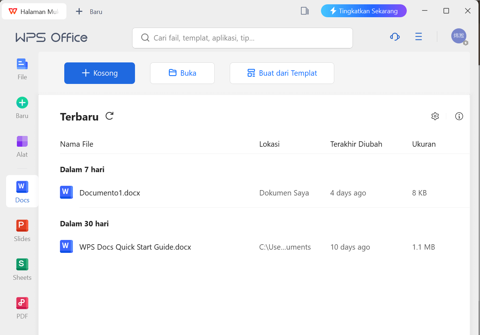Click the green Baru plus icon

coord(22,103)
